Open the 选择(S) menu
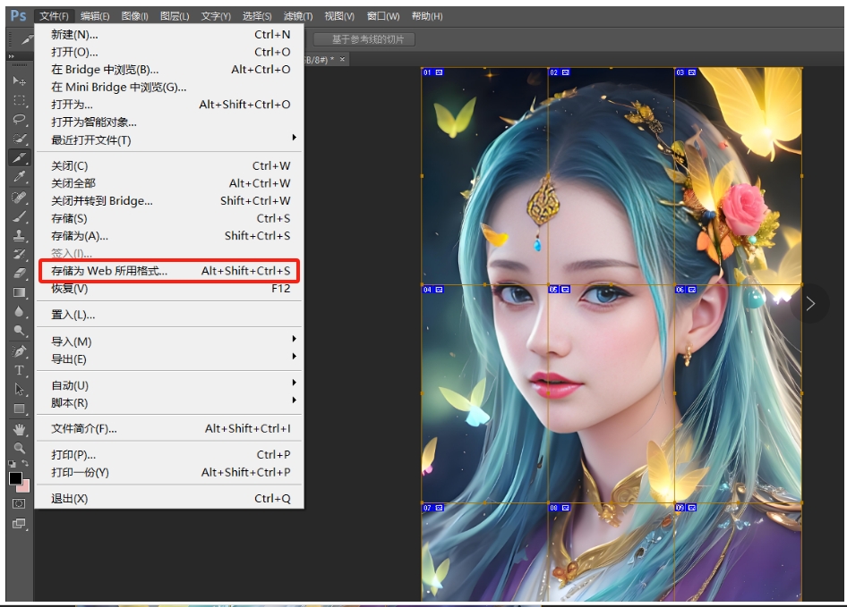Viewport: 847px width, 607px height. 257,16
